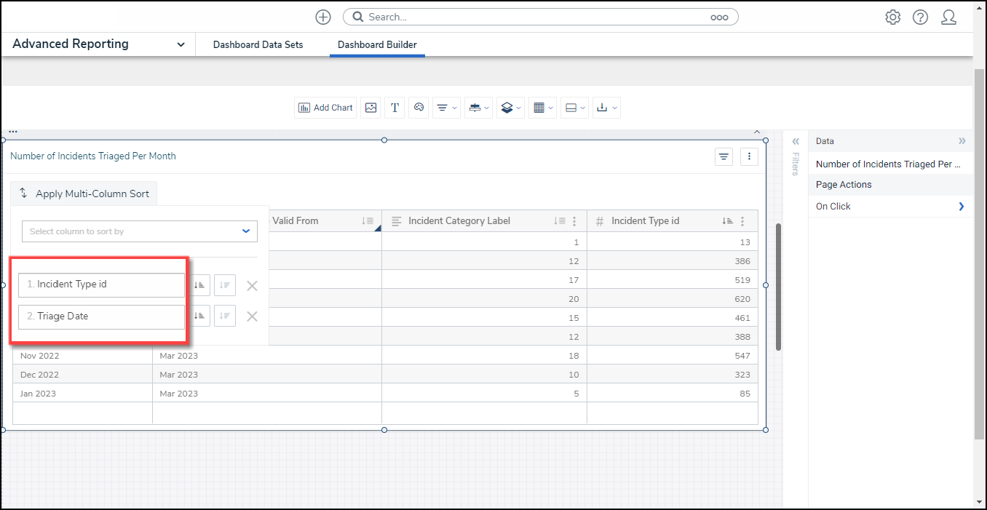Select the Dashboard Builder tab
Screen dimensions: 987x510
point(377,44)
